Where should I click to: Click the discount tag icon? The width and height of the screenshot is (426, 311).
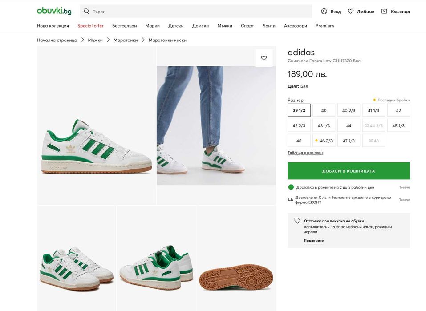pos(297,221)
